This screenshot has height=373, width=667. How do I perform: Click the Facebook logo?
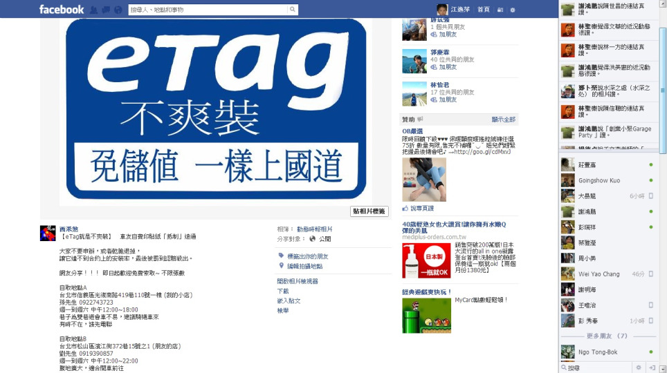(x=62, y=10)
